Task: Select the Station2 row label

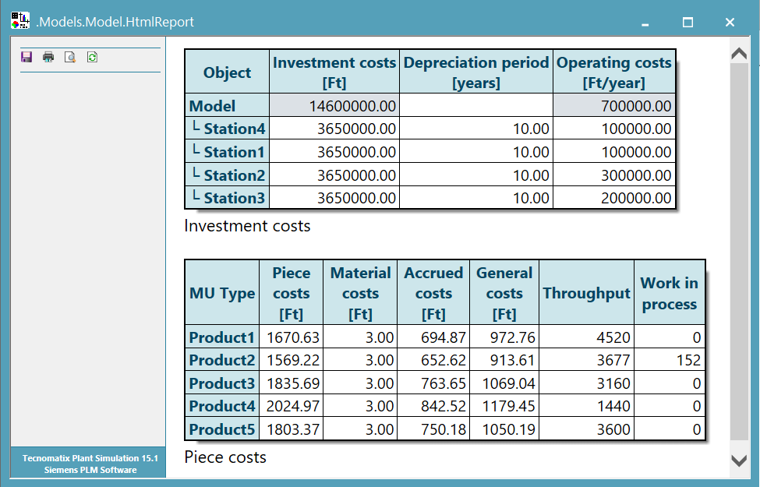Action: [x=234, y=175]
